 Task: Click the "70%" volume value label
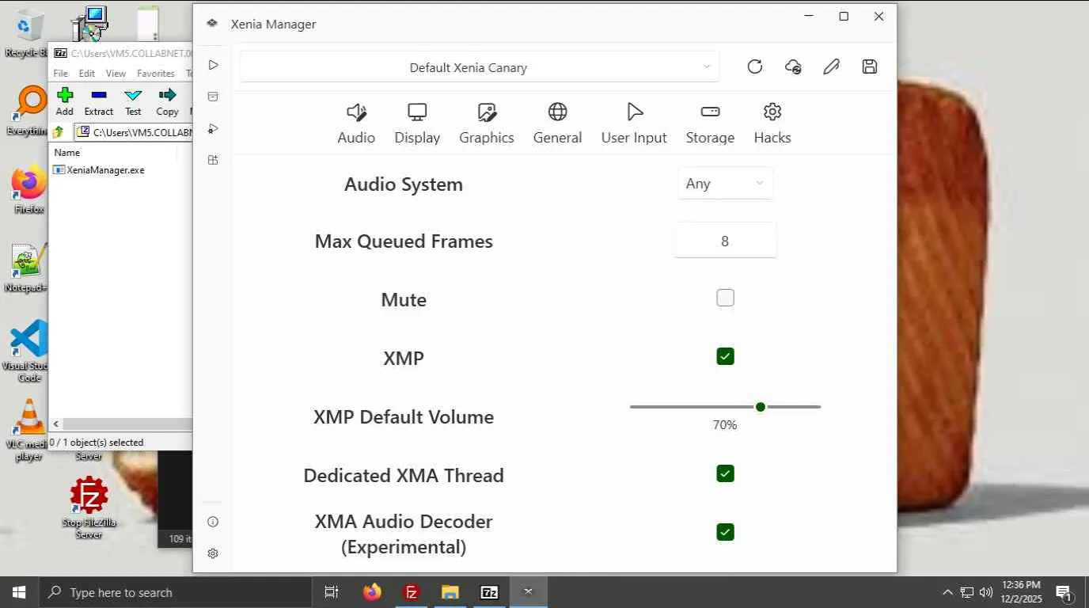(x=725, y=425)
